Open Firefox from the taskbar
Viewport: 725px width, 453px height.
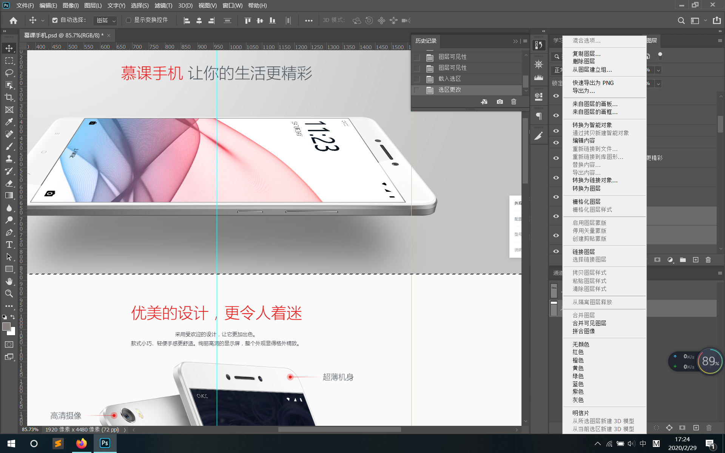pyautogui.click(x=81, y=444)
